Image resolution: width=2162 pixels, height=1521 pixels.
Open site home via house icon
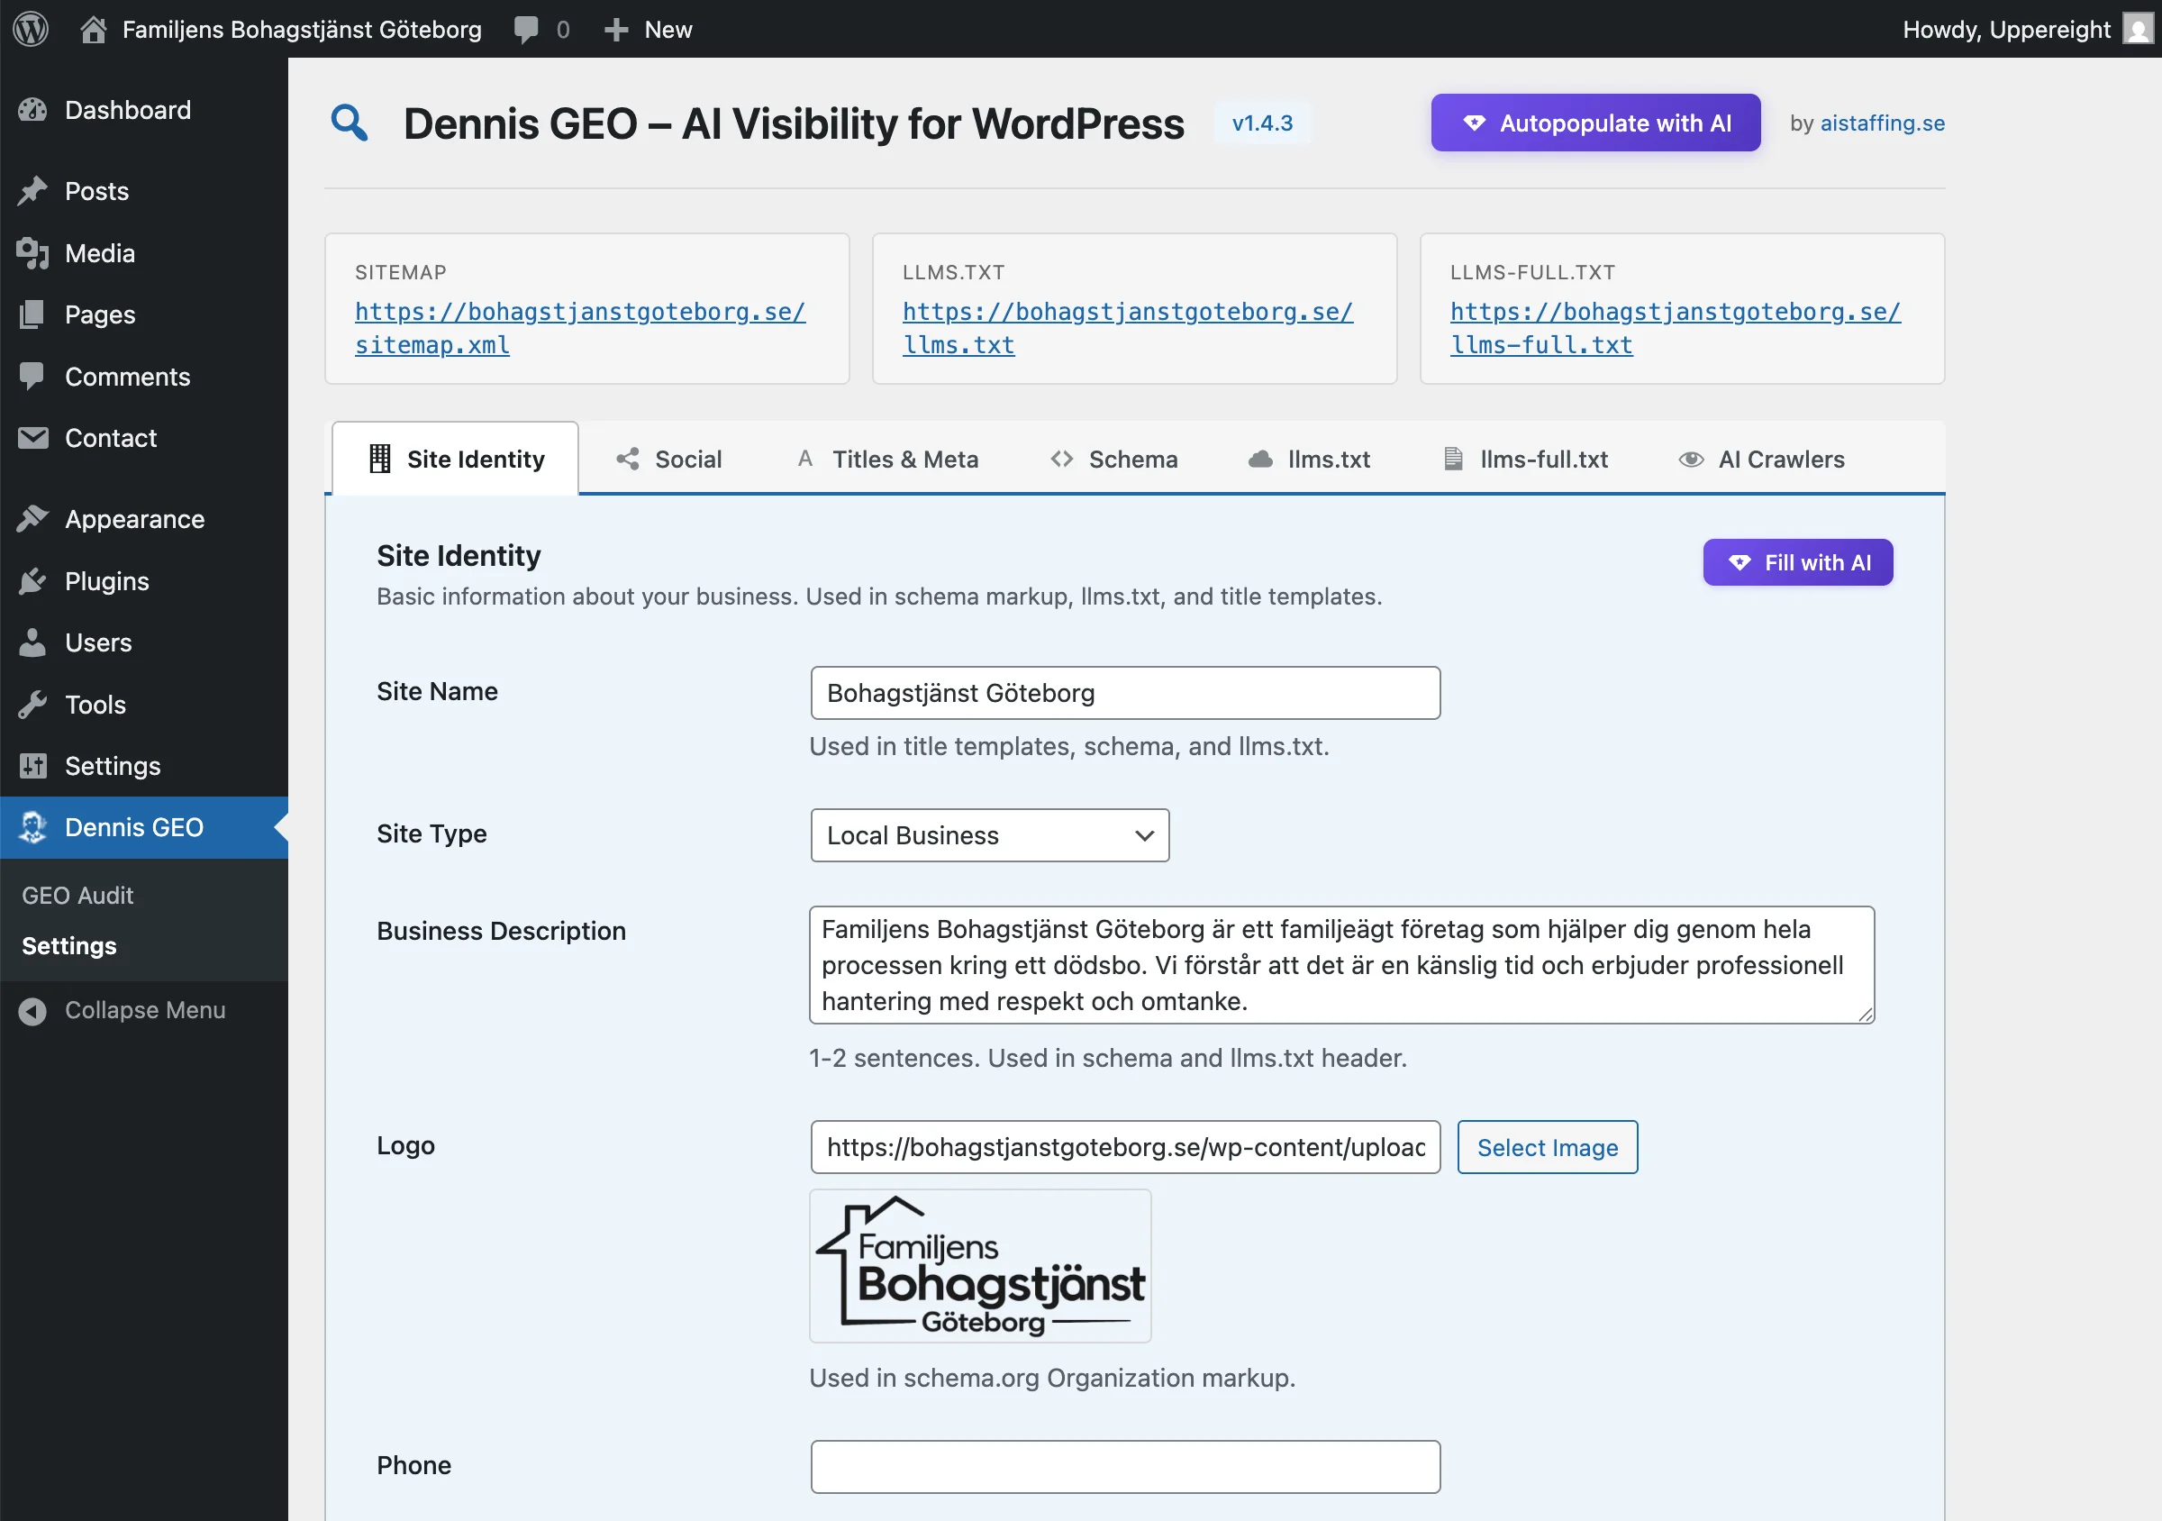tap(92, 29)
